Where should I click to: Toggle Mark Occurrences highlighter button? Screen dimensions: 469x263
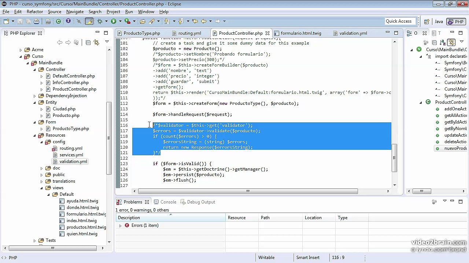click(x=89, y=21)
